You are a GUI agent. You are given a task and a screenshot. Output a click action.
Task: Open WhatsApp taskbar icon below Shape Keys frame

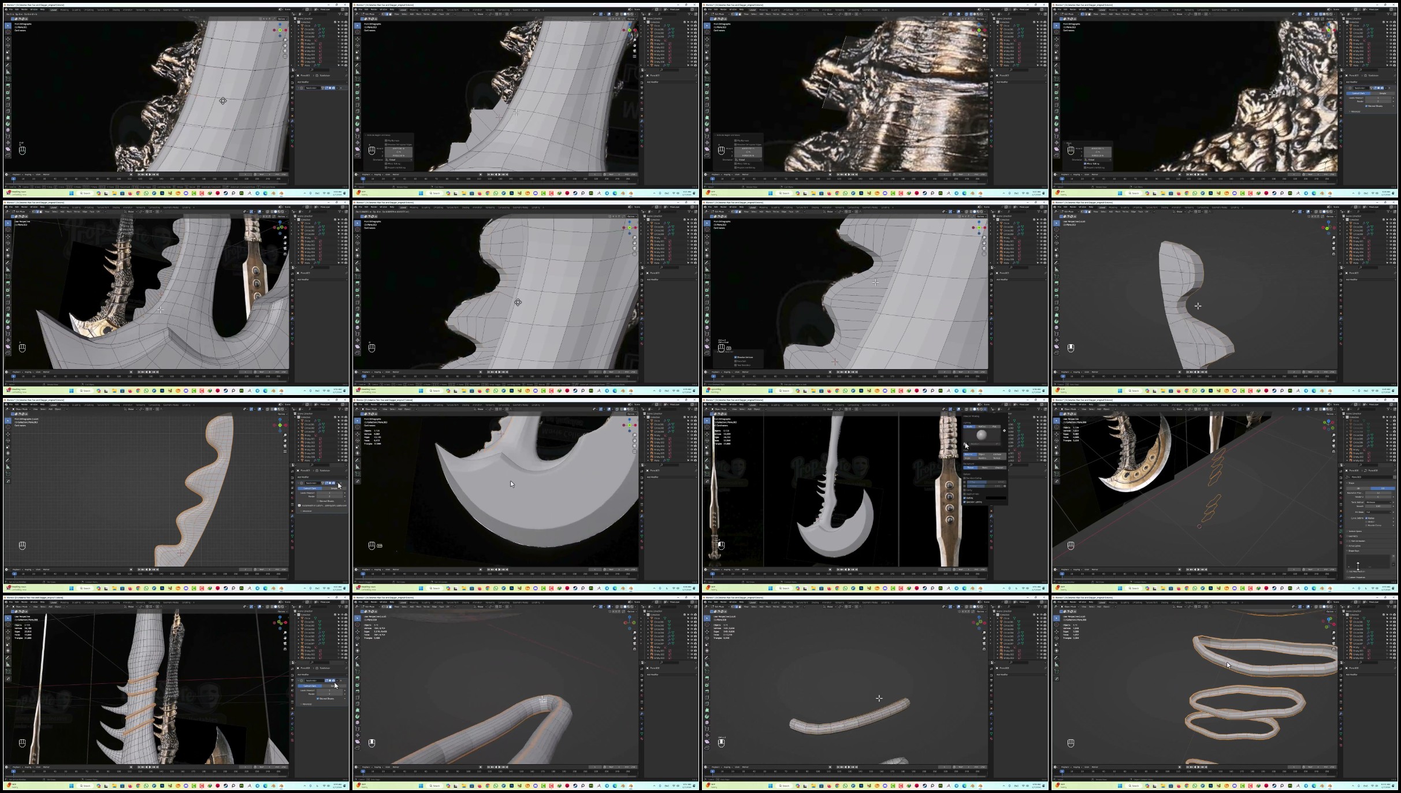click(1195, 588)
